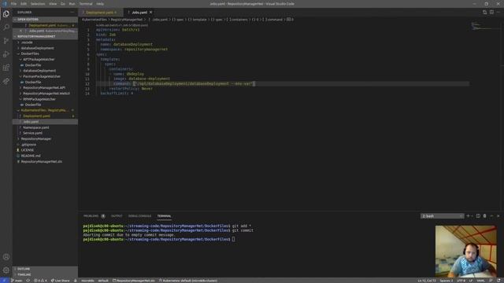Click the webcam video overlay

click(465, 252)
